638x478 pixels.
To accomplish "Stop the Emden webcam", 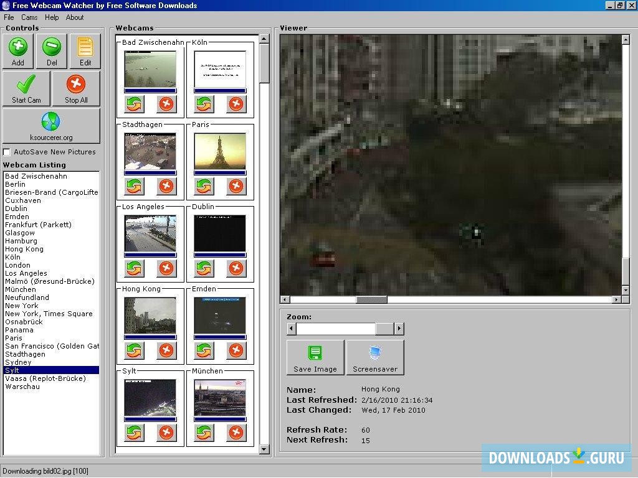I will click(x=236, y=350).
